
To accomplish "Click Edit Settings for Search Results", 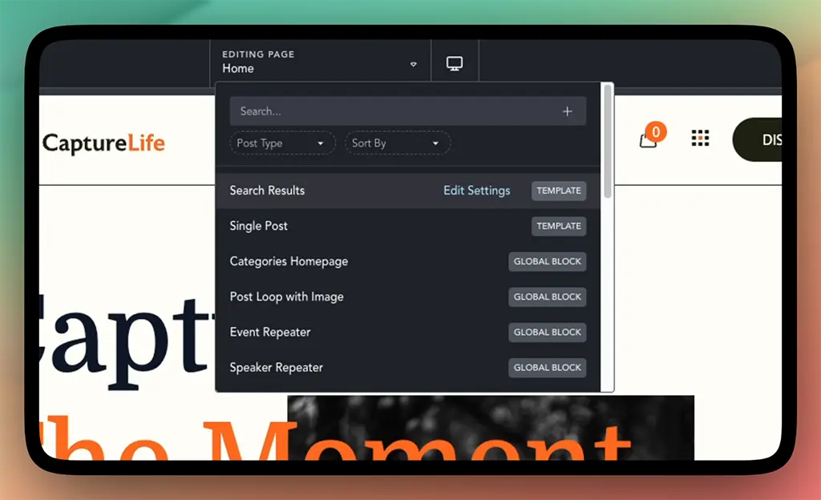I will [476, 191].
